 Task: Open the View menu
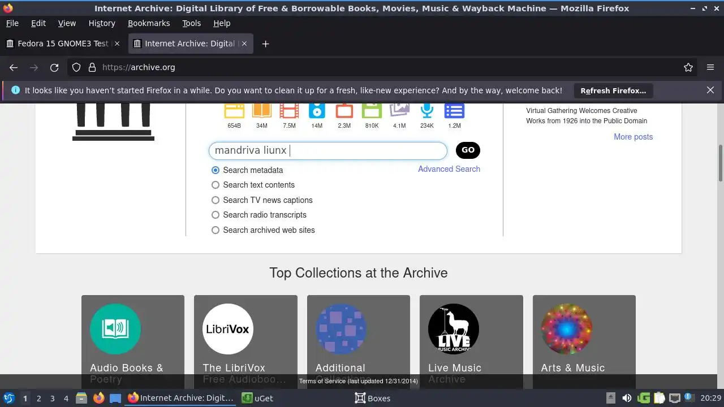click(67, 23)
